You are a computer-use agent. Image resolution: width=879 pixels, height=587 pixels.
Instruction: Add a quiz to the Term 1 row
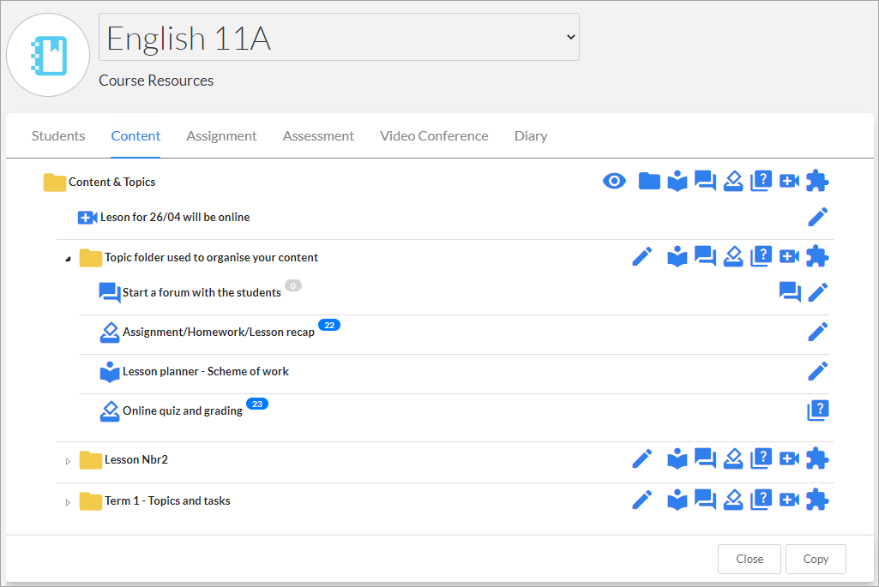(762, 500)
